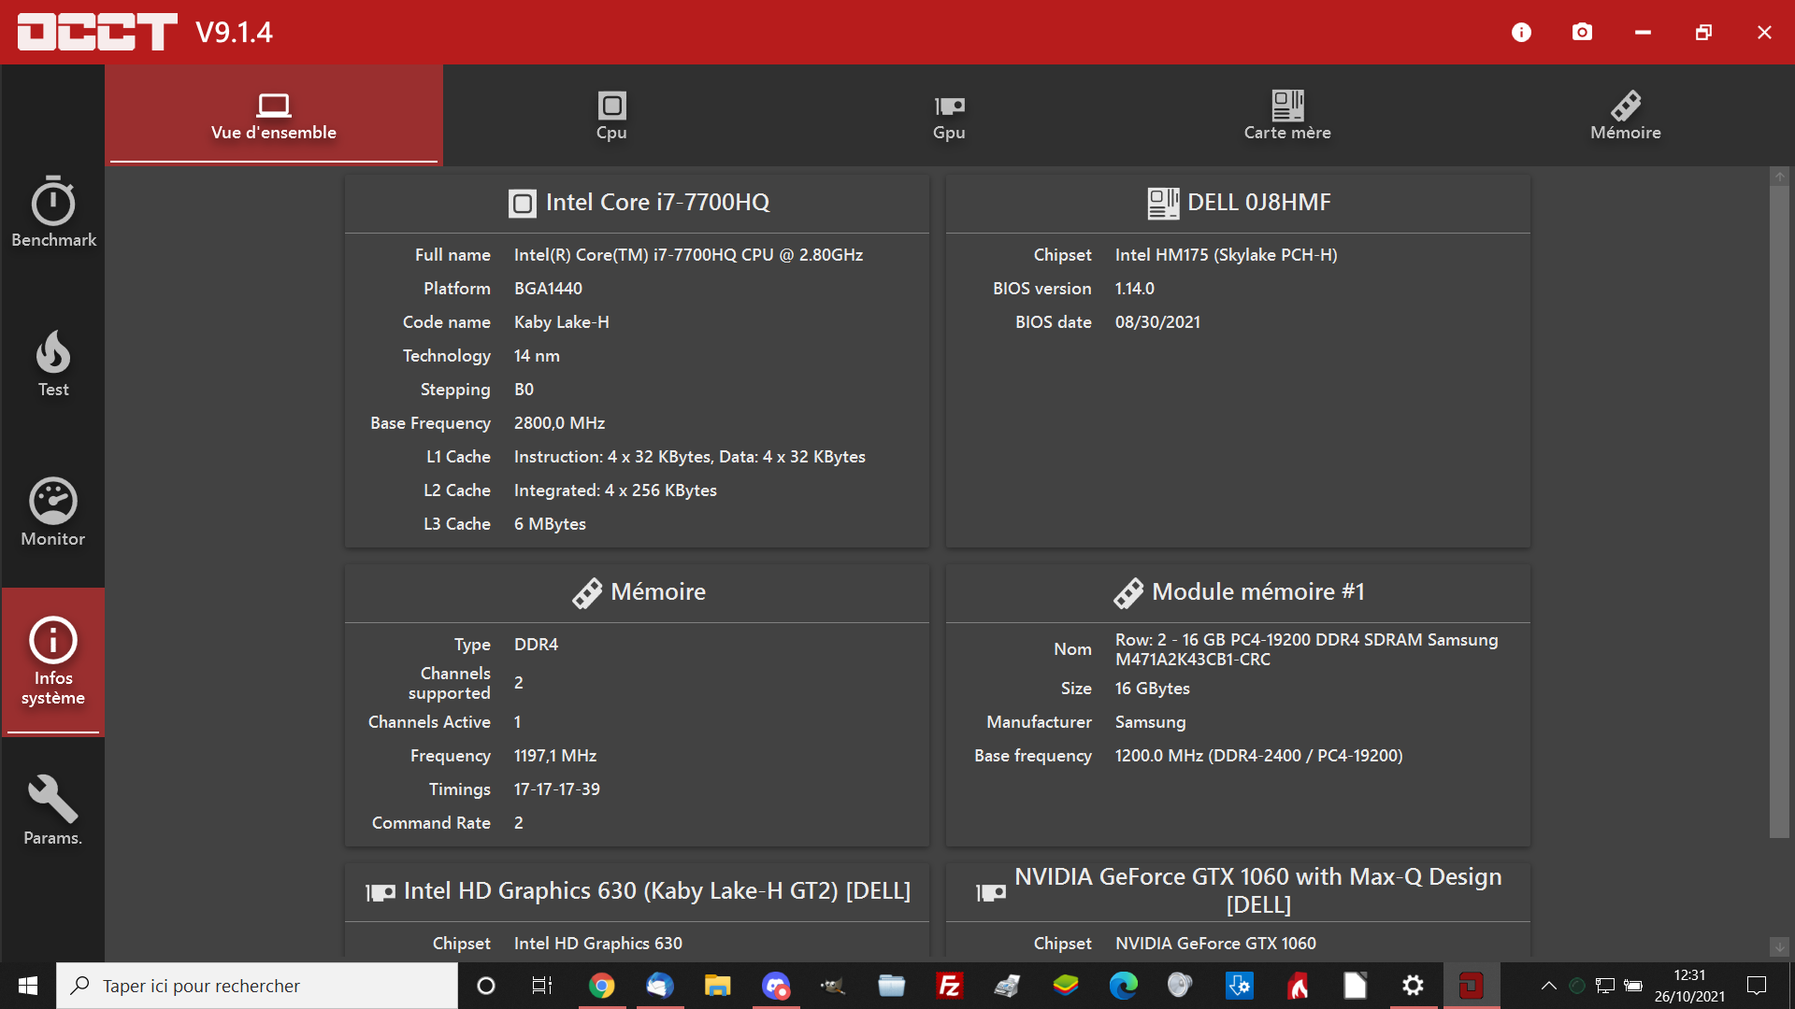Switch to the Cpu tab
Image resolution: width=1795 pixels, height=1009 pixels.
[x=611, y=116]
